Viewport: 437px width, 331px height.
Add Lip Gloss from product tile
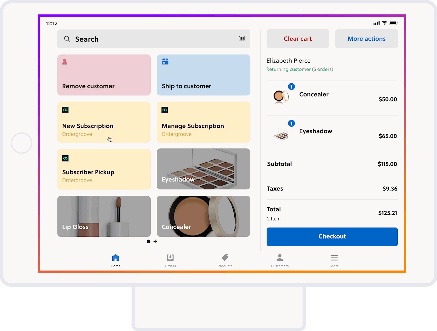[x=104, y=216]
